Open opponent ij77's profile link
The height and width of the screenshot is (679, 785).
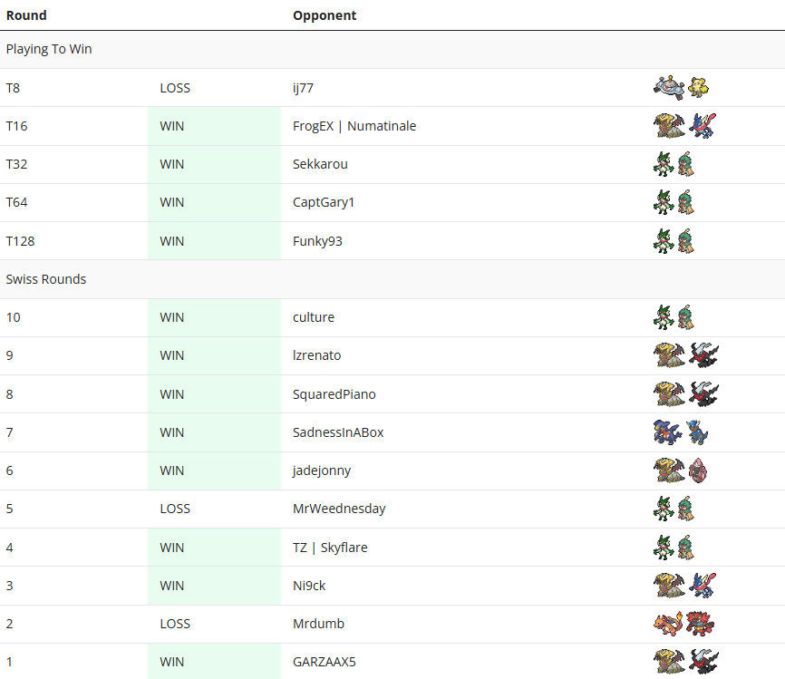coord(302,87)
